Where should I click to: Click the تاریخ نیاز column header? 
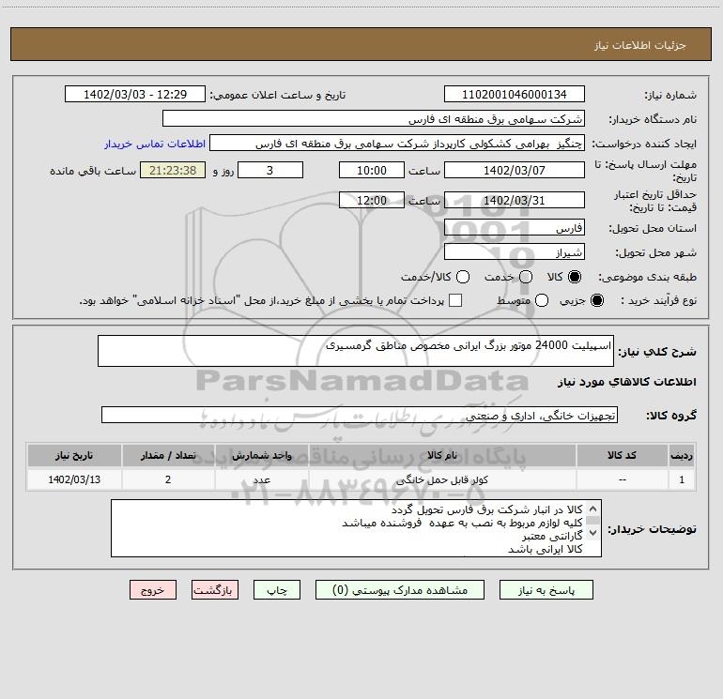[74, 455]
